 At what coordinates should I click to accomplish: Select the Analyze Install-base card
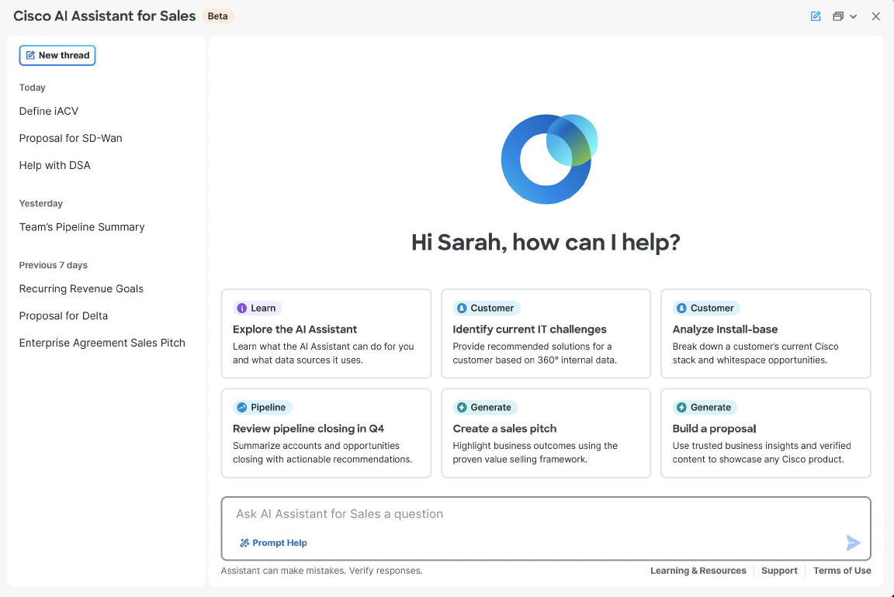(x=766, y=333)
